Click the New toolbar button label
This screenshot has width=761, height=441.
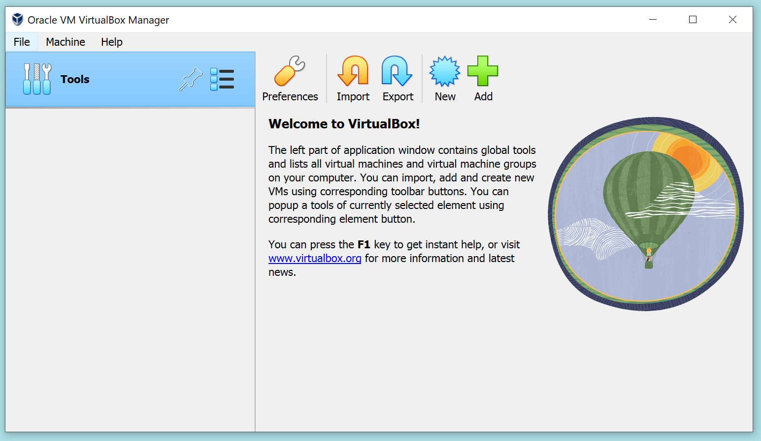click(444, 96)
